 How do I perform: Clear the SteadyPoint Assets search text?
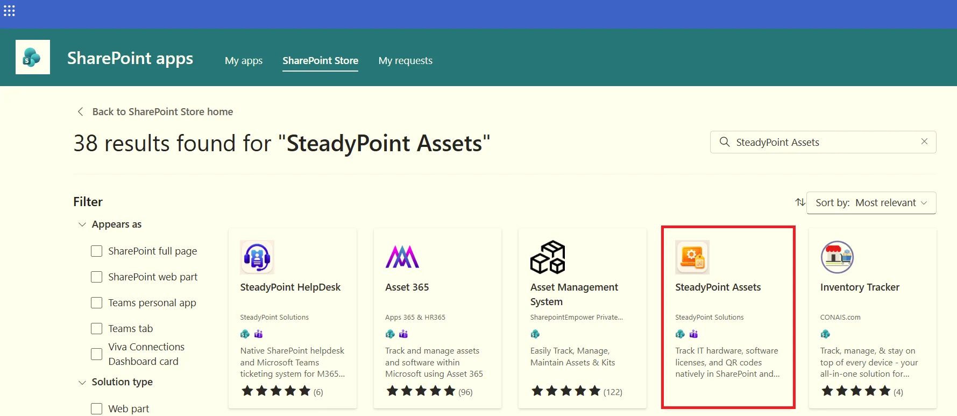pyautogui.click(x=924, y=142)
